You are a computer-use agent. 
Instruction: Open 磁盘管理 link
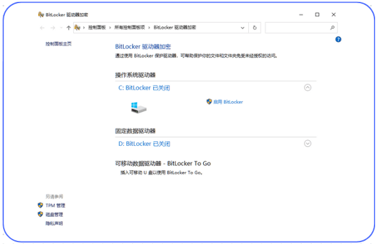[54, 215]
